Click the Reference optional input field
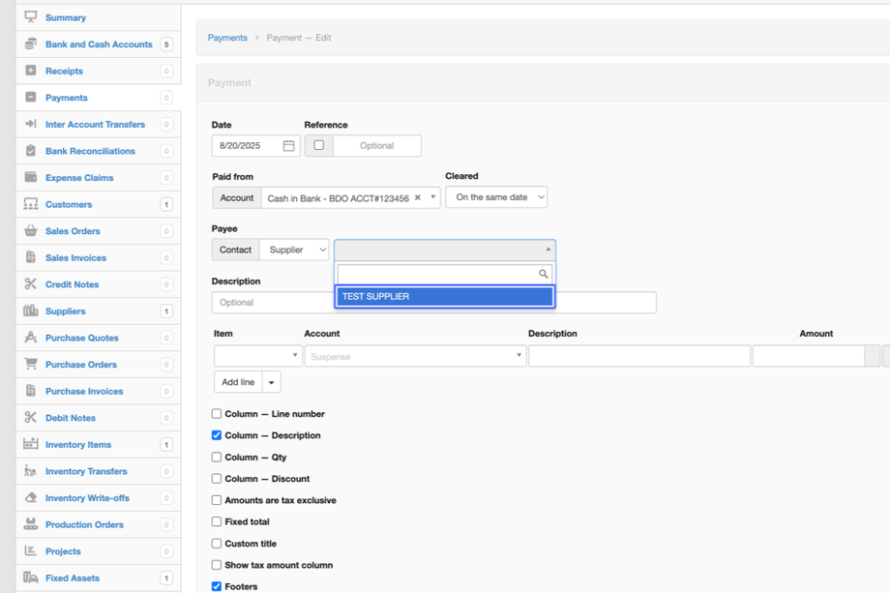890x593 pixels. coord(376,146)
